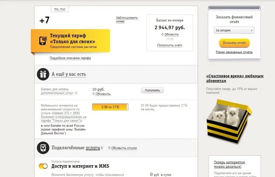Open the Хайвей 3ГБ + SMS Безлимит service link
275x177 pixels.
coord(64,117)
